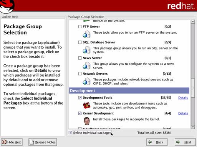Open the Release Notes

[x=43, y=142]
